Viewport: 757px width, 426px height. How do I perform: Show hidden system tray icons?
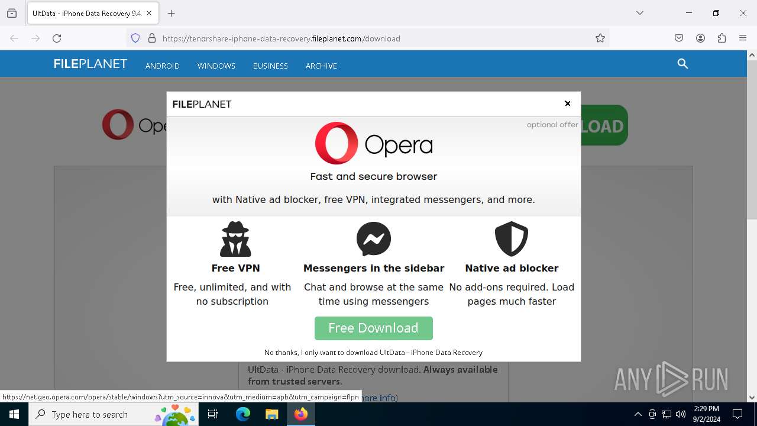638,414
